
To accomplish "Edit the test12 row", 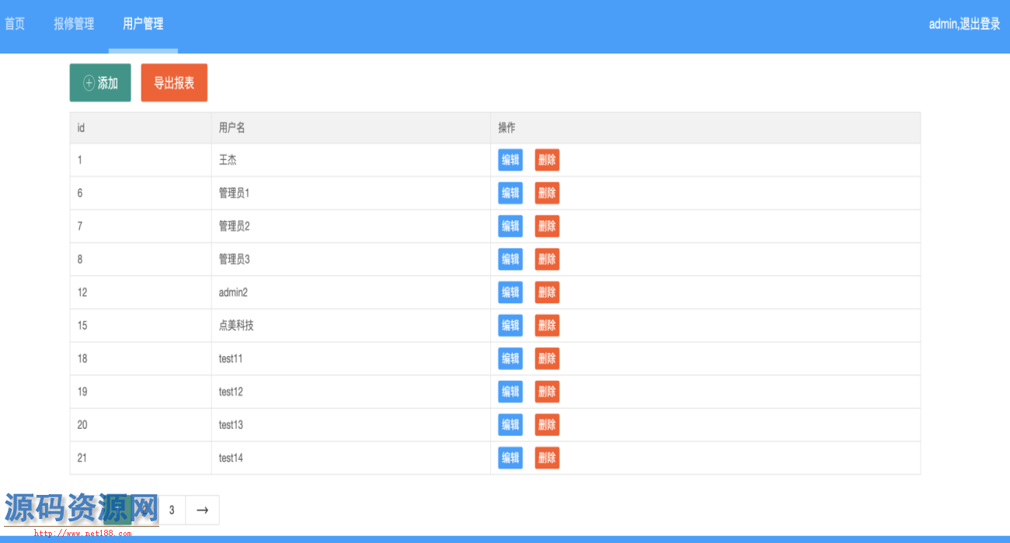I will [x=510, y=392].
